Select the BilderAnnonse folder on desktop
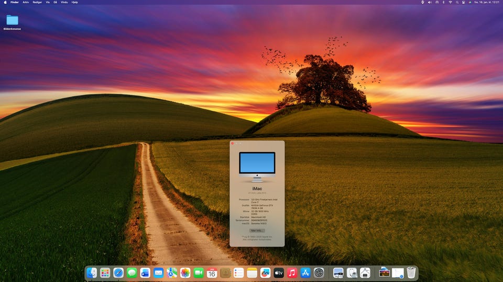Viewport: 503px width, 282px height. [12, 21]
